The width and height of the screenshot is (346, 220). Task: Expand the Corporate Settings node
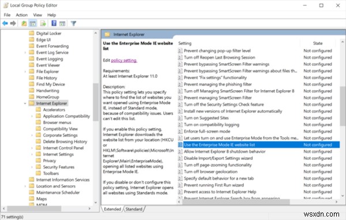[32, 135]
